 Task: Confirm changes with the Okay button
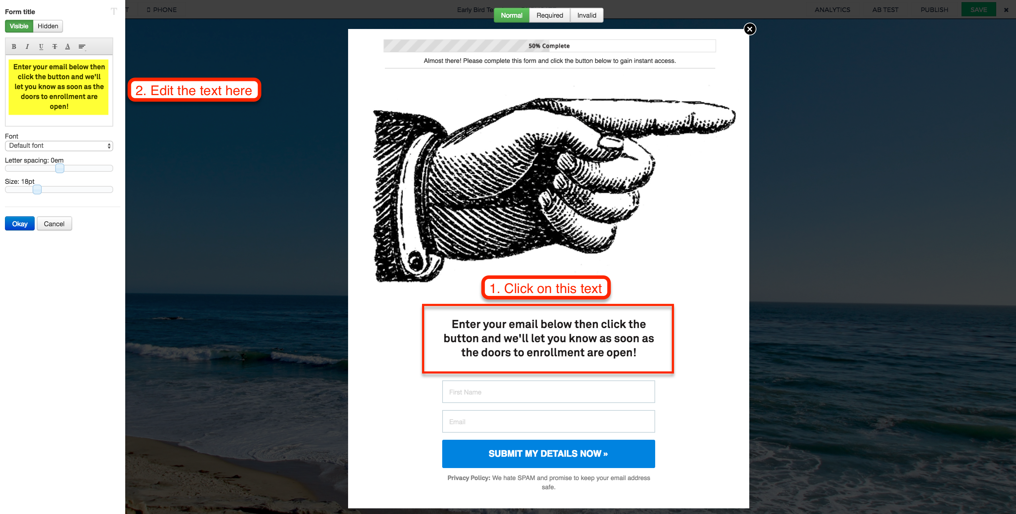[x=20, y=223]
